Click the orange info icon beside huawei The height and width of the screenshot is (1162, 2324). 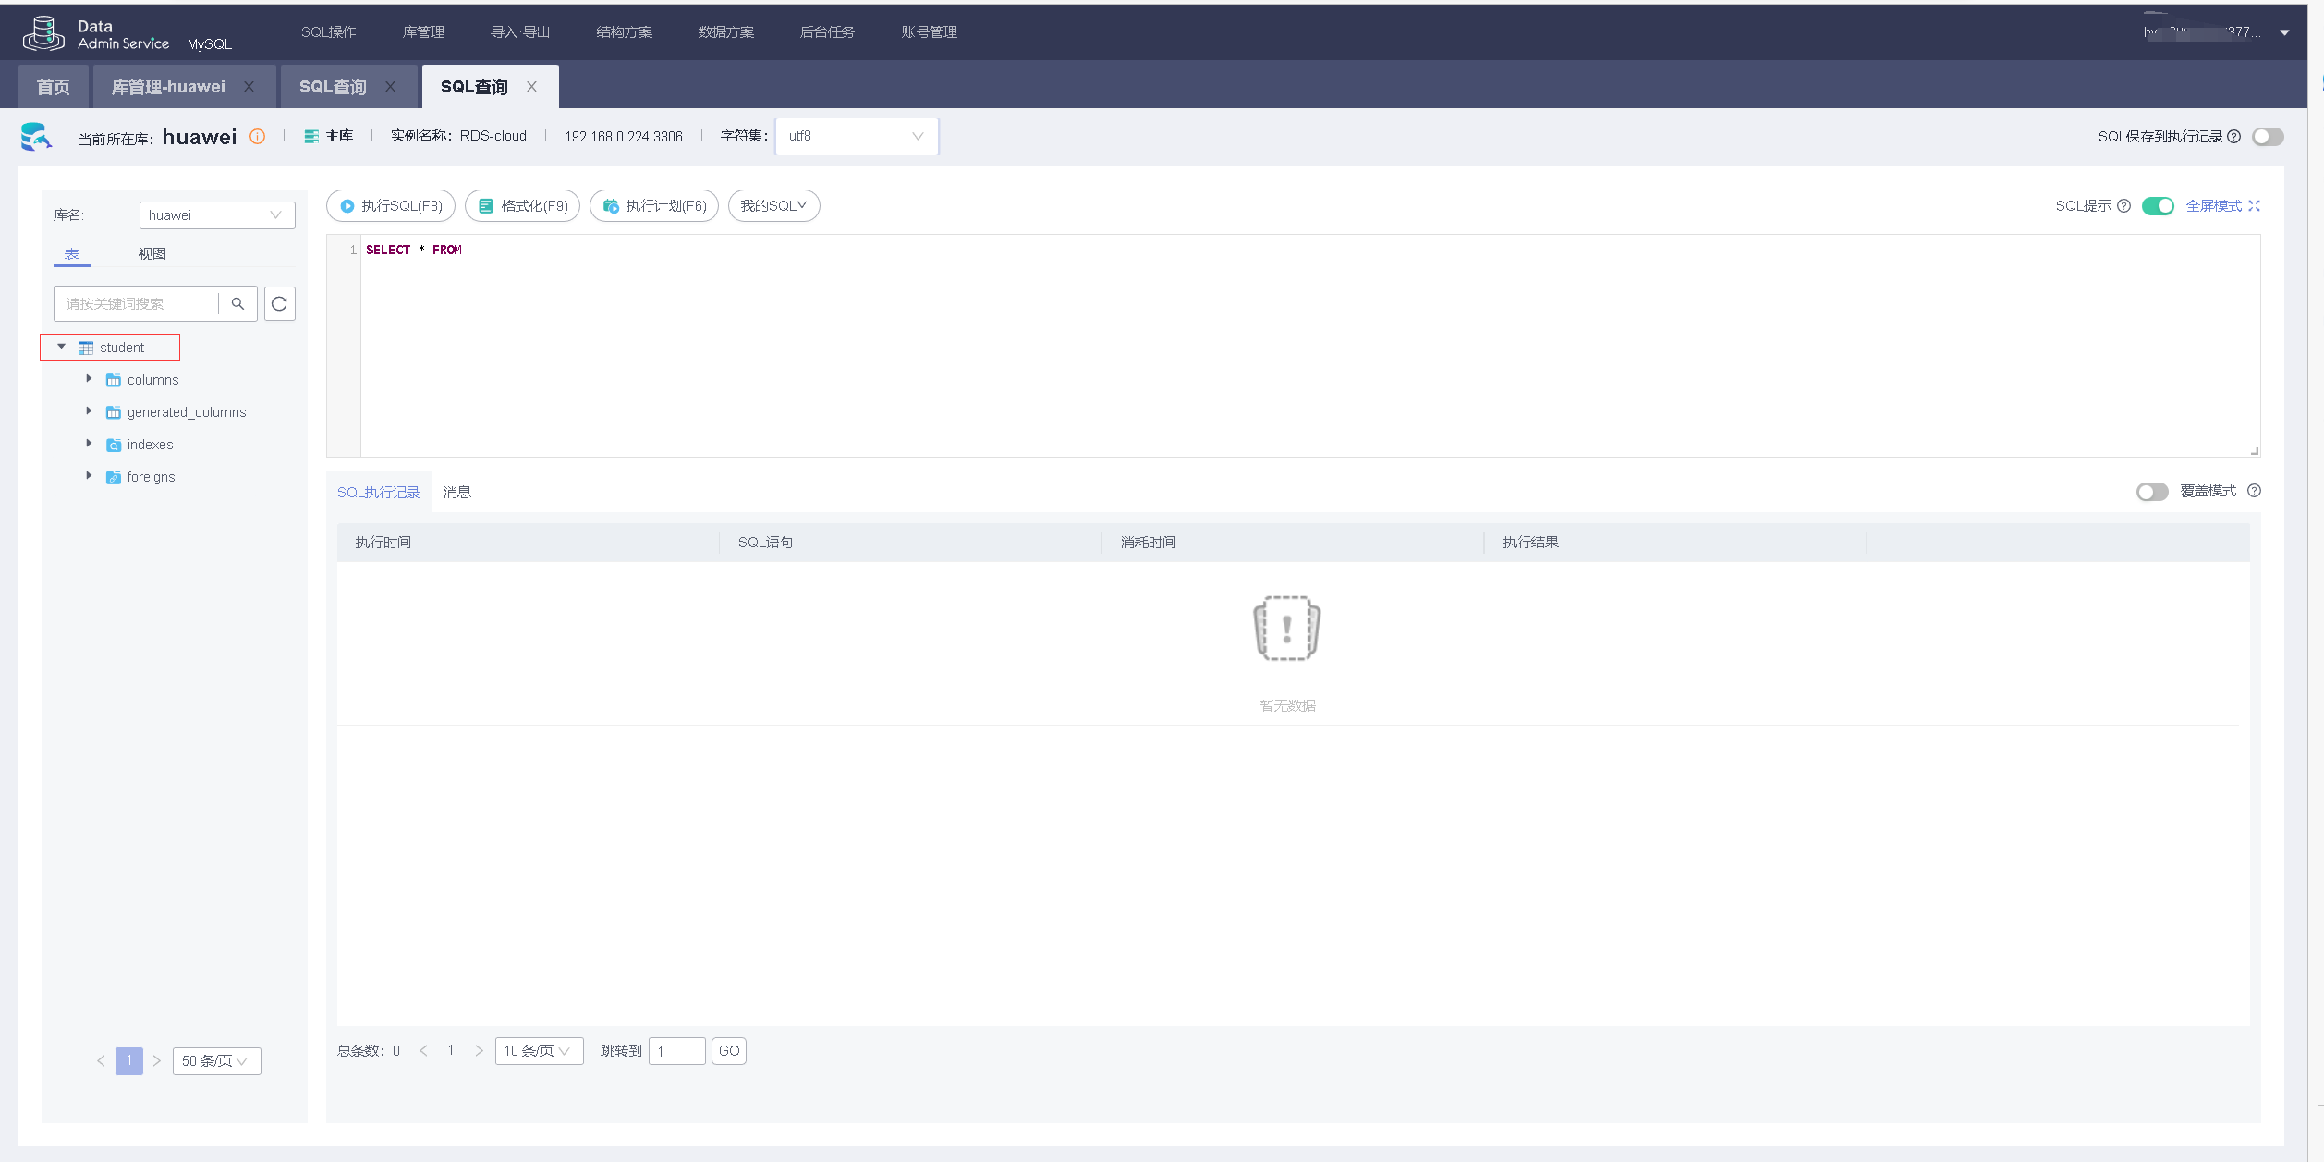[x=258, y=137]
